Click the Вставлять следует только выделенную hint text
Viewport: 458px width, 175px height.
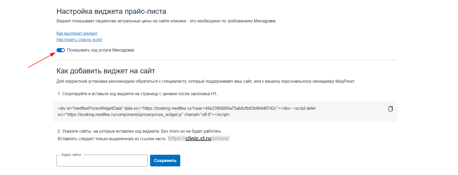click(112, 139)
